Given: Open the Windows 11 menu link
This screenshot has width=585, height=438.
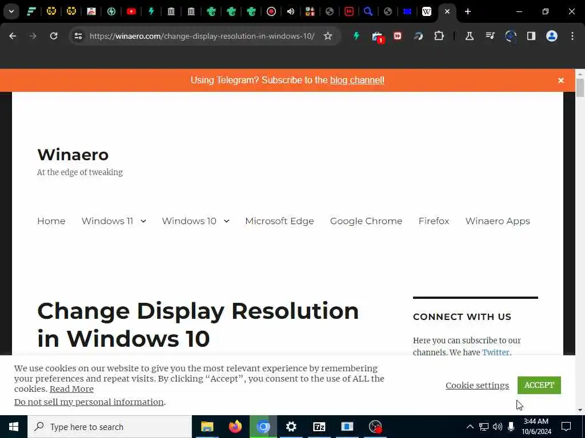Looking at the screenshot, I should 107,221.
